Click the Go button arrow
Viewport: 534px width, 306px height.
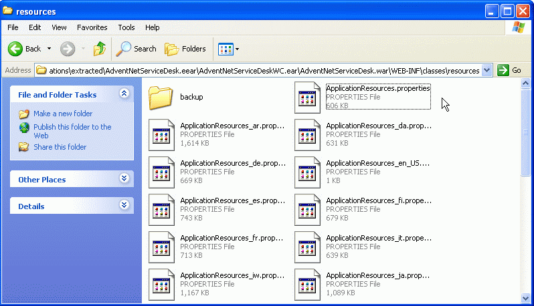coord(503,70)
